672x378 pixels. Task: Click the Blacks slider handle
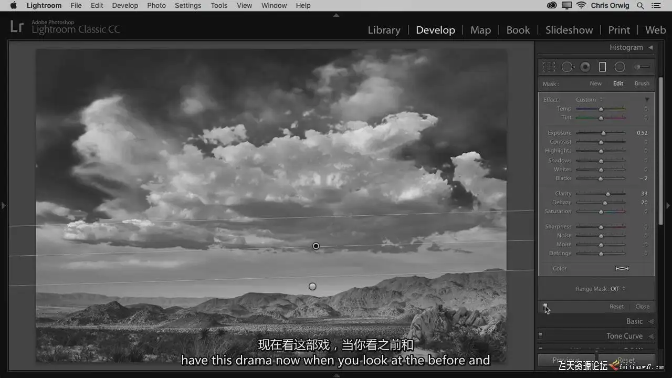[x=601, y=178]
